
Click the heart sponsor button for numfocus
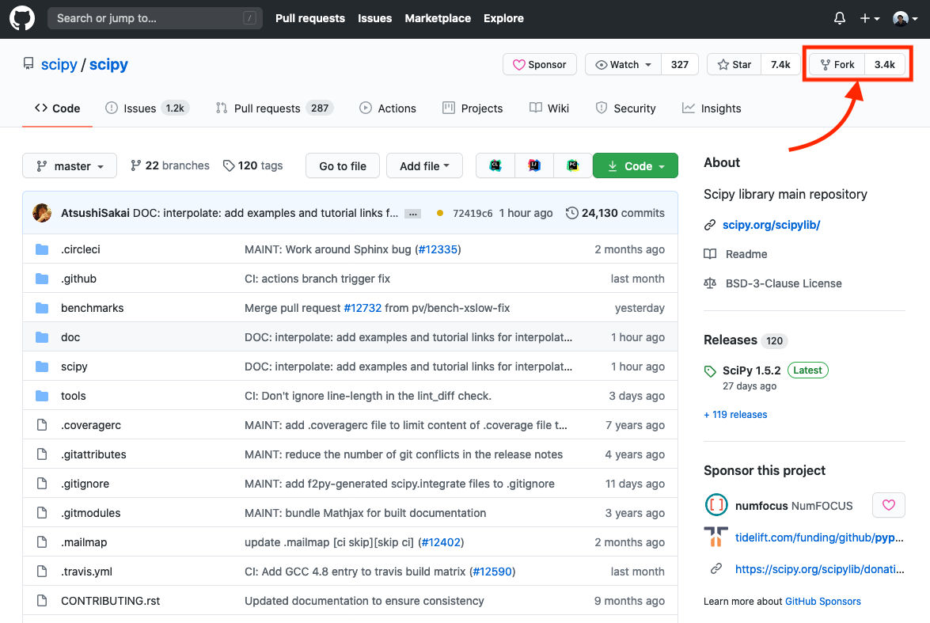(x=888, y=505)
